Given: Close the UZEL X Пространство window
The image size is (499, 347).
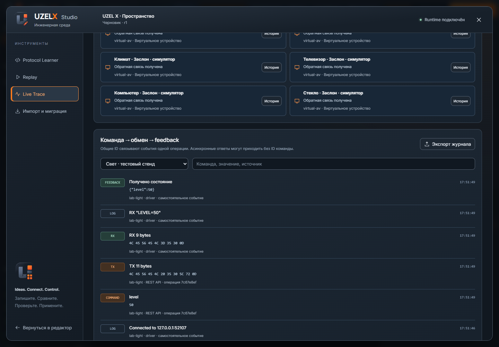Looking at the screenshot, I should point(479,20).
